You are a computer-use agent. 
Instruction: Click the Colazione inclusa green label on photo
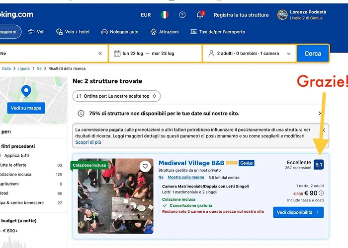[89, 165]
